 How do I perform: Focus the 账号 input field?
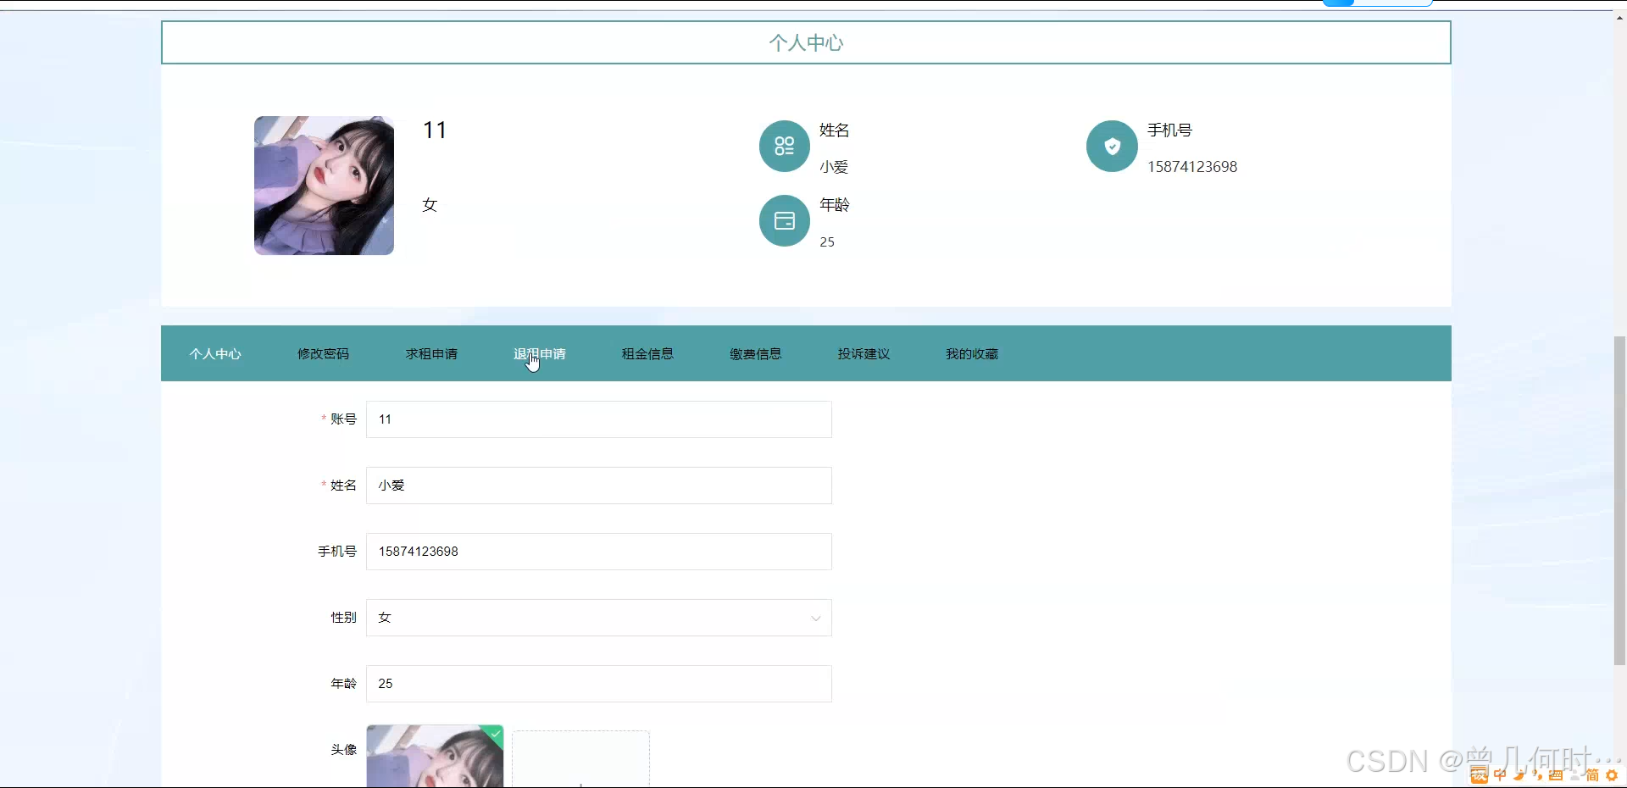[598, 419]
